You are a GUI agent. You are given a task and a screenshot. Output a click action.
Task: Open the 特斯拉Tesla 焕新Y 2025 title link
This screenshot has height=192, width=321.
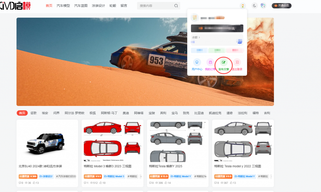click(x=166, y=166)
